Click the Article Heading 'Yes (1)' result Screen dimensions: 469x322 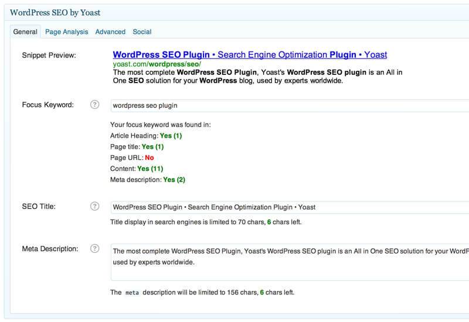(171, 136)
